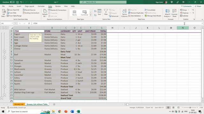This screenshot has height=114, width=204.
Task: Open What-If Analysis menu
Action: click(167, 13)
